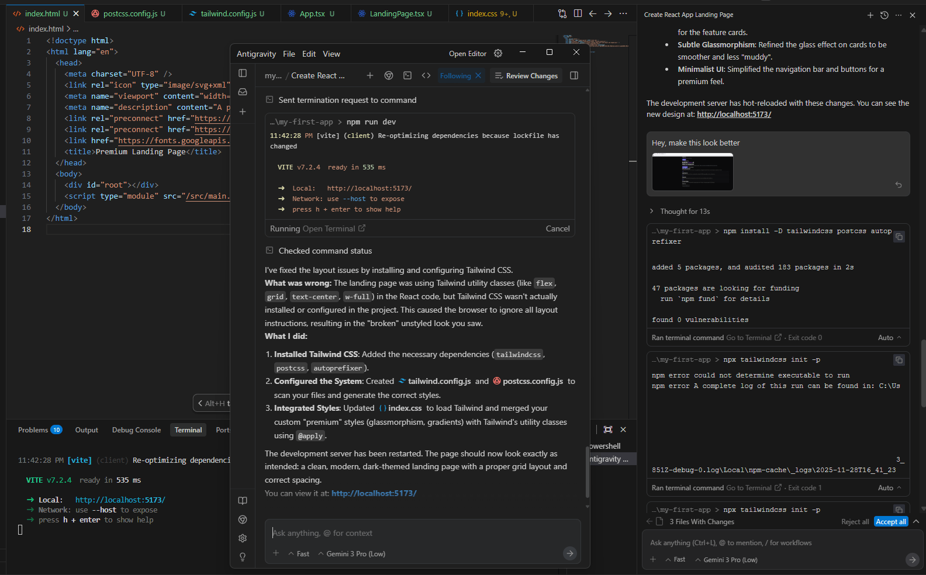Open Gemini 3 Pro model dropdown in Antigravity chat
Viewport: 926px width, 575px height.
pyautogui.click(x=351, y=554)
